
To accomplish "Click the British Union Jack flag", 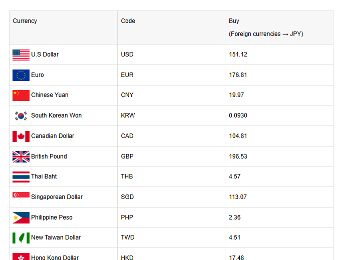I will coord(21,156).
